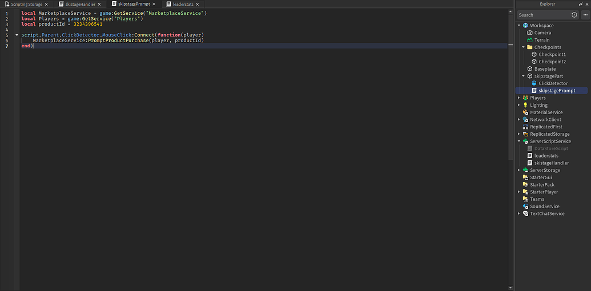Select the StarterGui icon

pos(525,177)
